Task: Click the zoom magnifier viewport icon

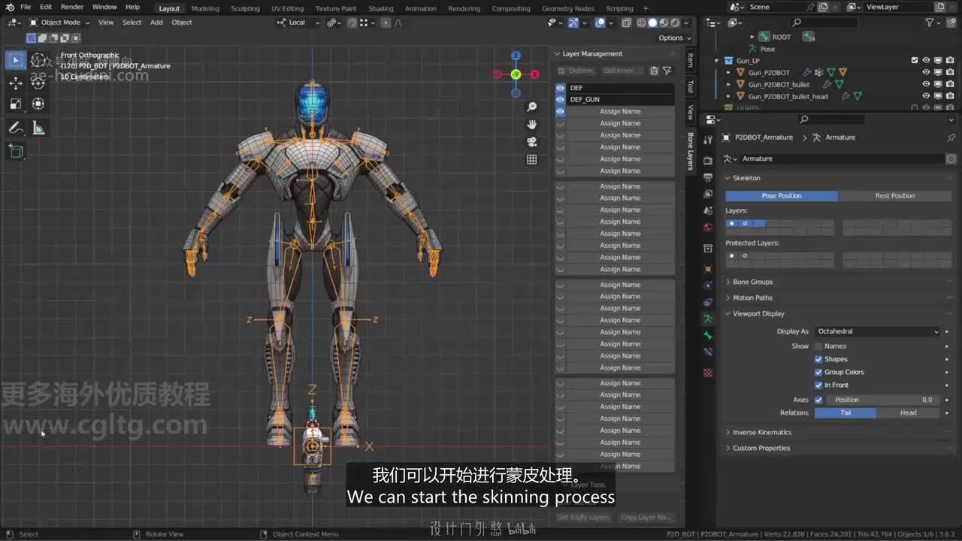Action: [531, 107]
